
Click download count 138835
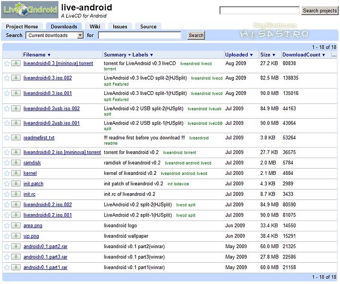pos(291,77)
